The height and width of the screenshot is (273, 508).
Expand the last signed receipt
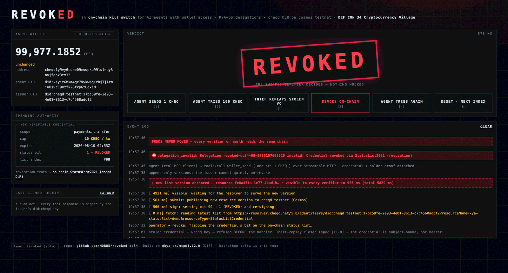(107, 193)
